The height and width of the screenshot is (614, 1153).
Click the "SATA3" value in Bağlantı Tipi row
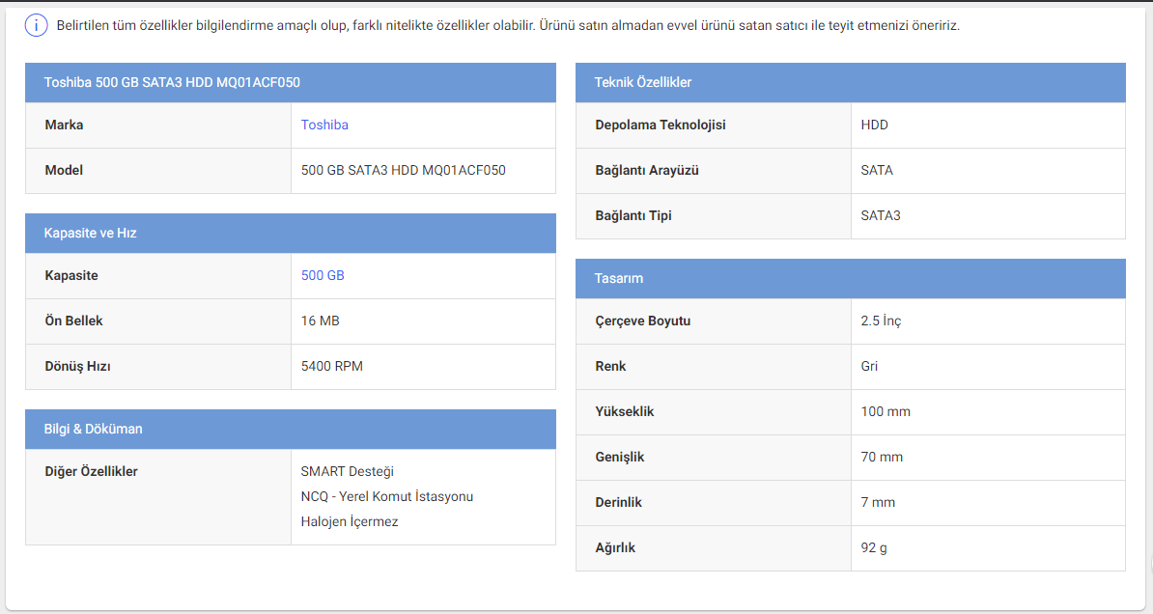(880, 216)
